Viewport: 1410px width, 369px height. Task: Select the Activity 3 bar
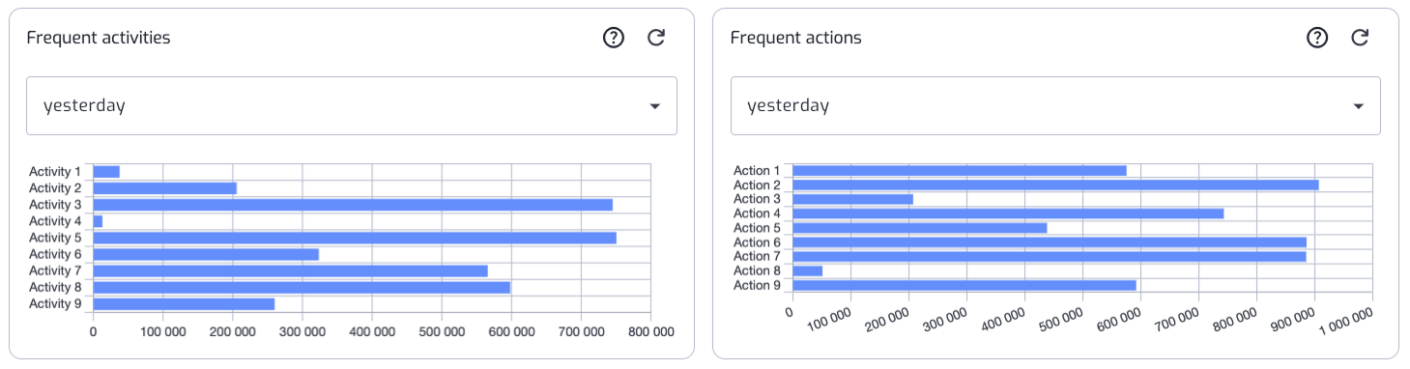click(x=353, y=205)
